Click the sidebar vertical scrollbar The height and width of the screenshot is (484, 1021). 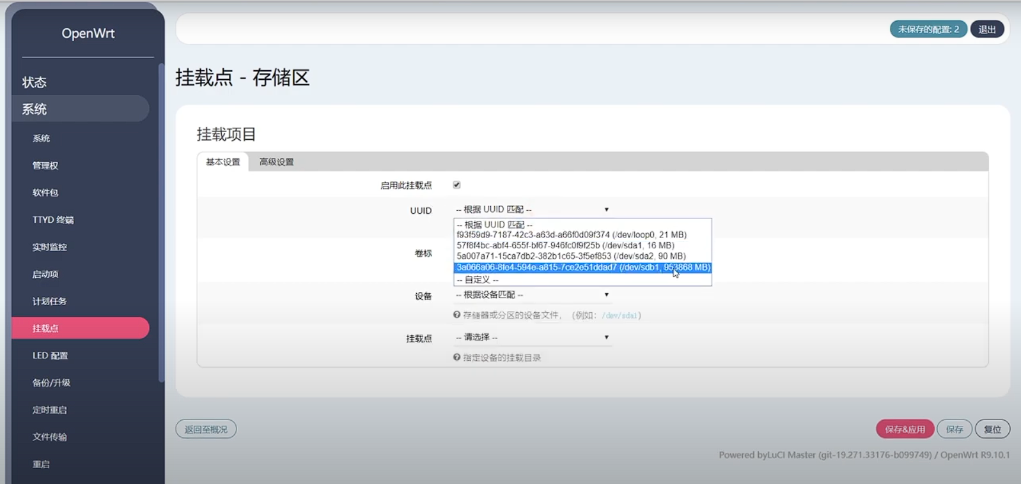pos(161,222)
